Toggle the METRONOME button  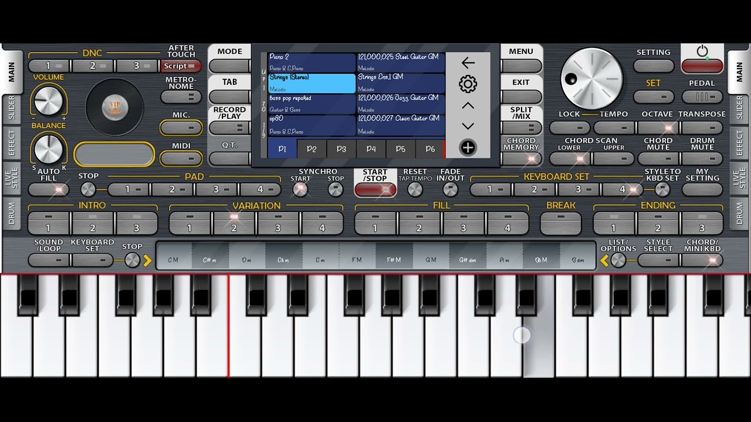point(181,97)
